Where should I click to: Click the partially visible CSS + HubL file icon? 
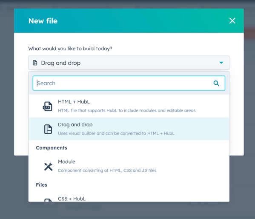coord(48,200)
